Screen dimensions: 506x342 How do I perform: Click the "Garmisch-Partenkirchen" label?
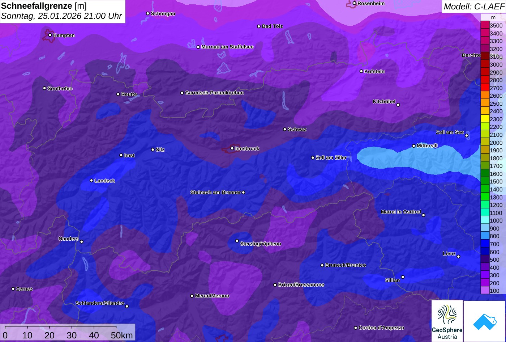pos(214,93)
